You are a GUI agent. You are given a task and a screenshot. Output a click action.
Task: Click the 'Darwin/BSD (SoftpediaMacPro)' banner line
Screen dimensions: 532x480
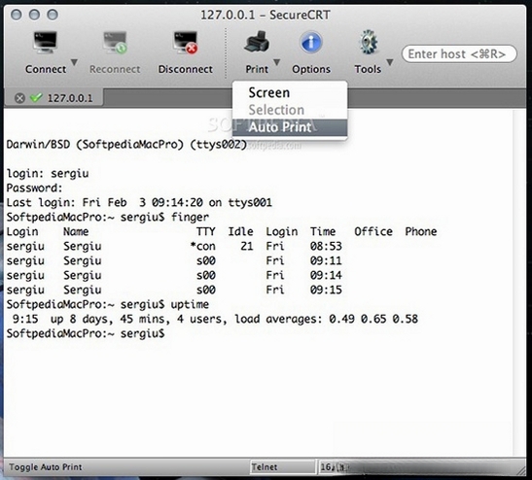click(126, 145)
